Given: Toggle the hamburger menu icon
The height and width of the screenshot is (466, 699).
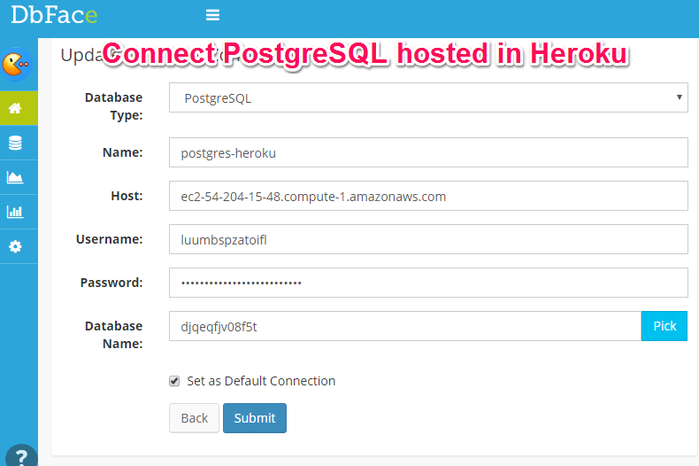Looking at the screenshot, I should pyautogui.click(x=212, y=15).
